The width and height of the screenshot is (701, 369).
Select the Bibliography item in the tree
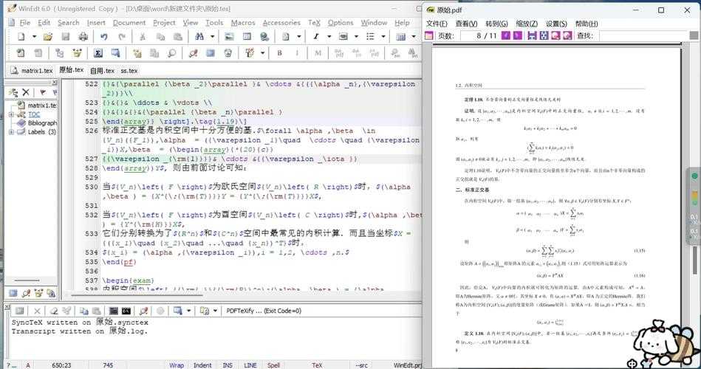42,123
